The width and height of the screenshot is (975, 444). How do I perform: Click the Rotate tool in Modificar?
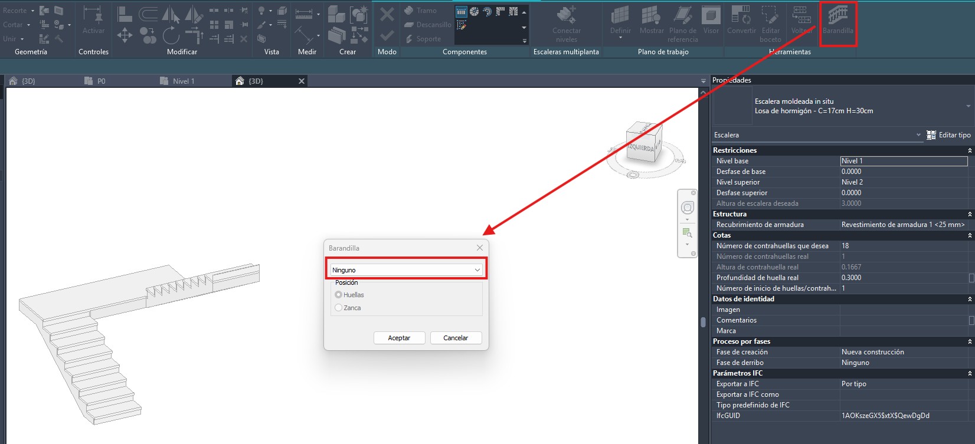pos(171,36)
